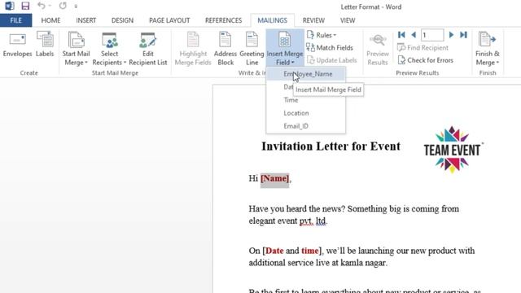Click Find Recipient
The height and width of the screenshot is (293, 521).
[x=422, y=47]
